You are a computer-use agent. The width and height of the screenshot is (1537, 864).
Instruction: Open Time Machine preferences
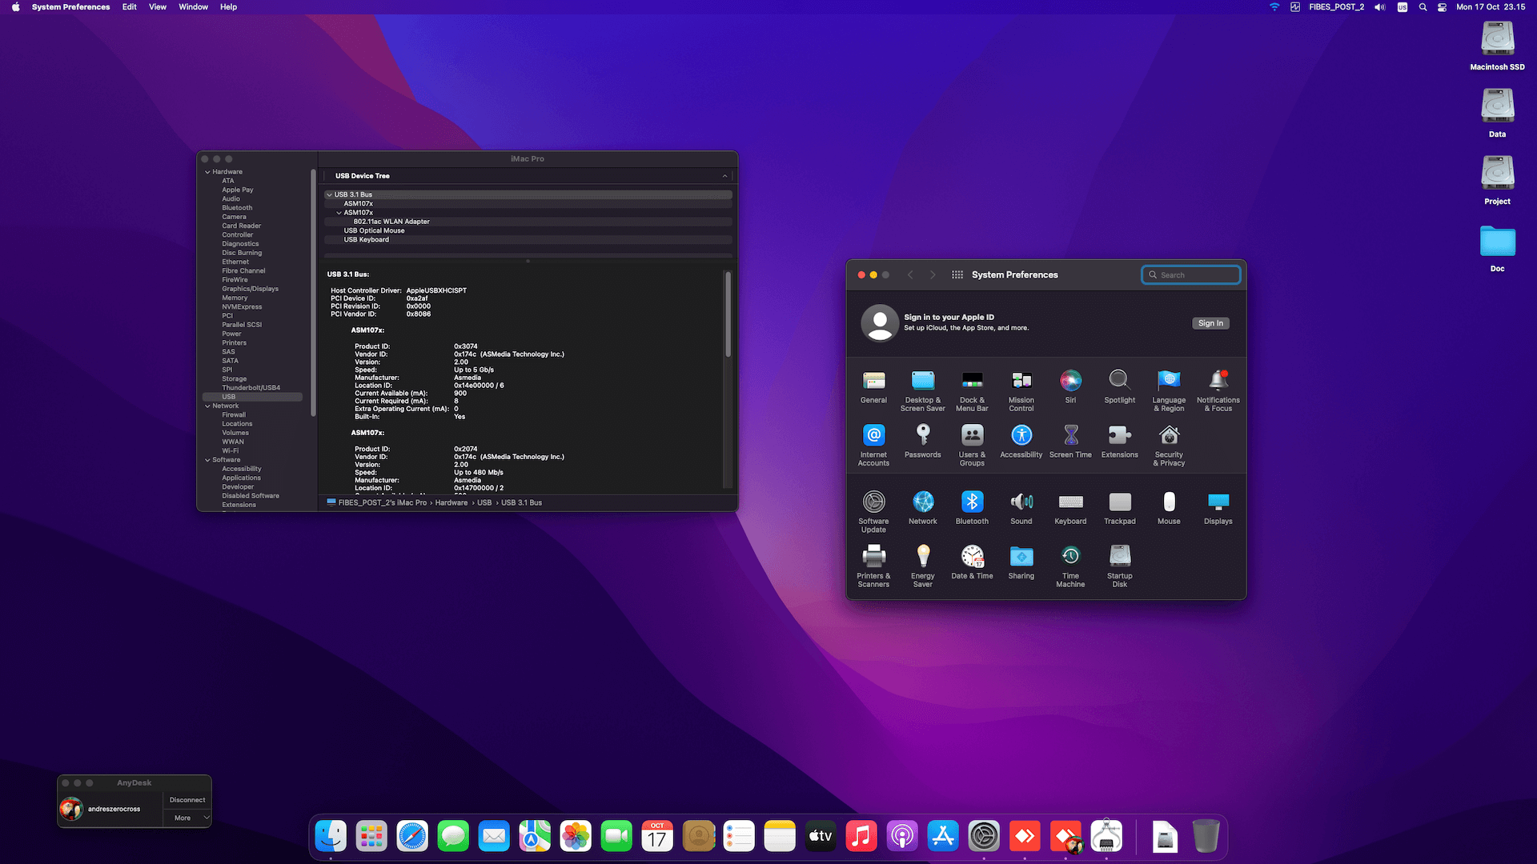1070,566
